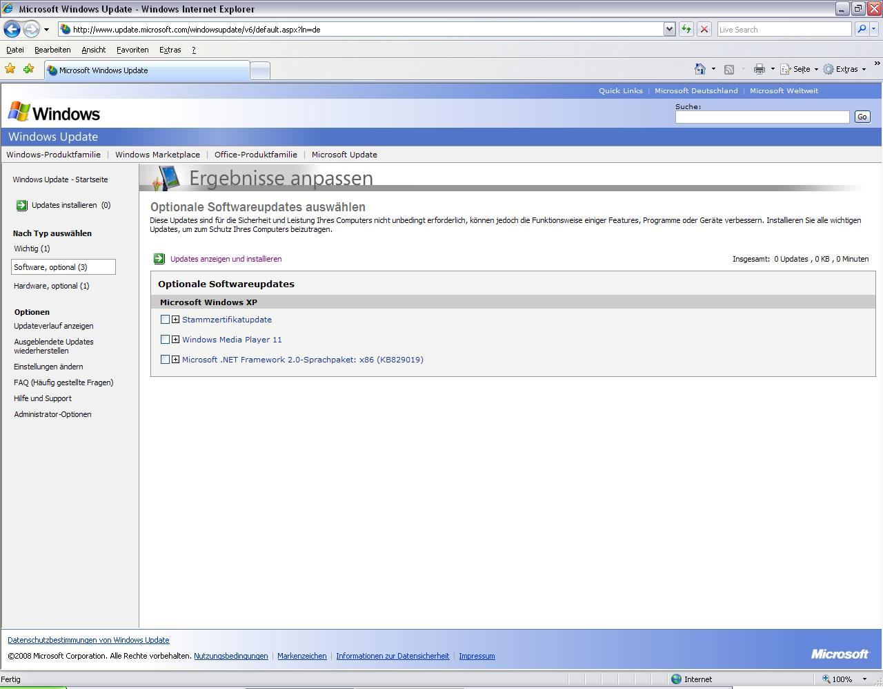Image resolution: width=883 pixels, height=689 pixels.
Task: Click the browser Back button
Action: tap(12, 29)
